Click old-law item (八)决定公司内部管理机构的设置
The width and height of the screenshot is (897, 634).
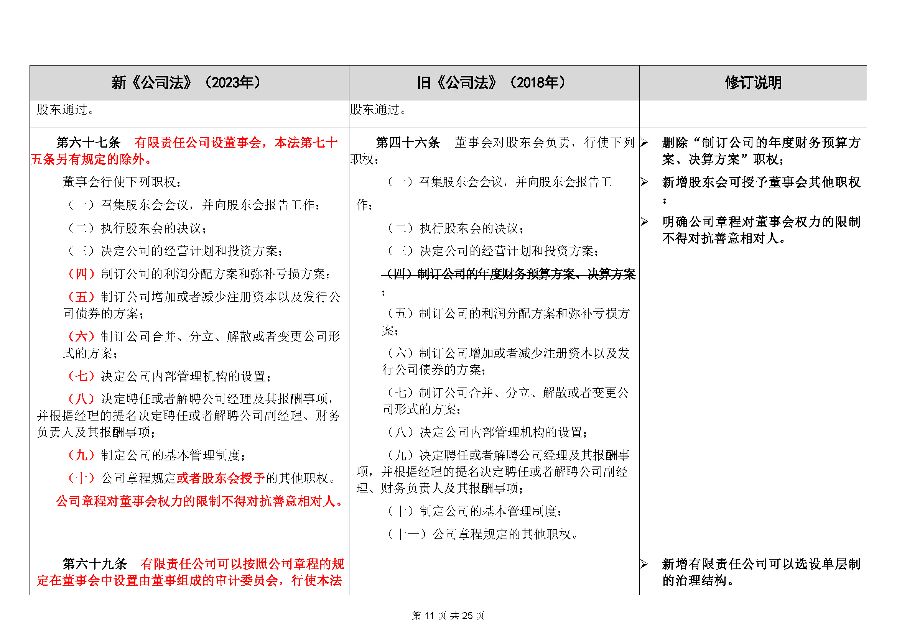[x=486, y=432]
